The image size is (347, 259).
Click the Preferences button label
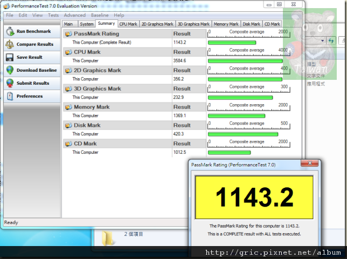coord(30,96)
